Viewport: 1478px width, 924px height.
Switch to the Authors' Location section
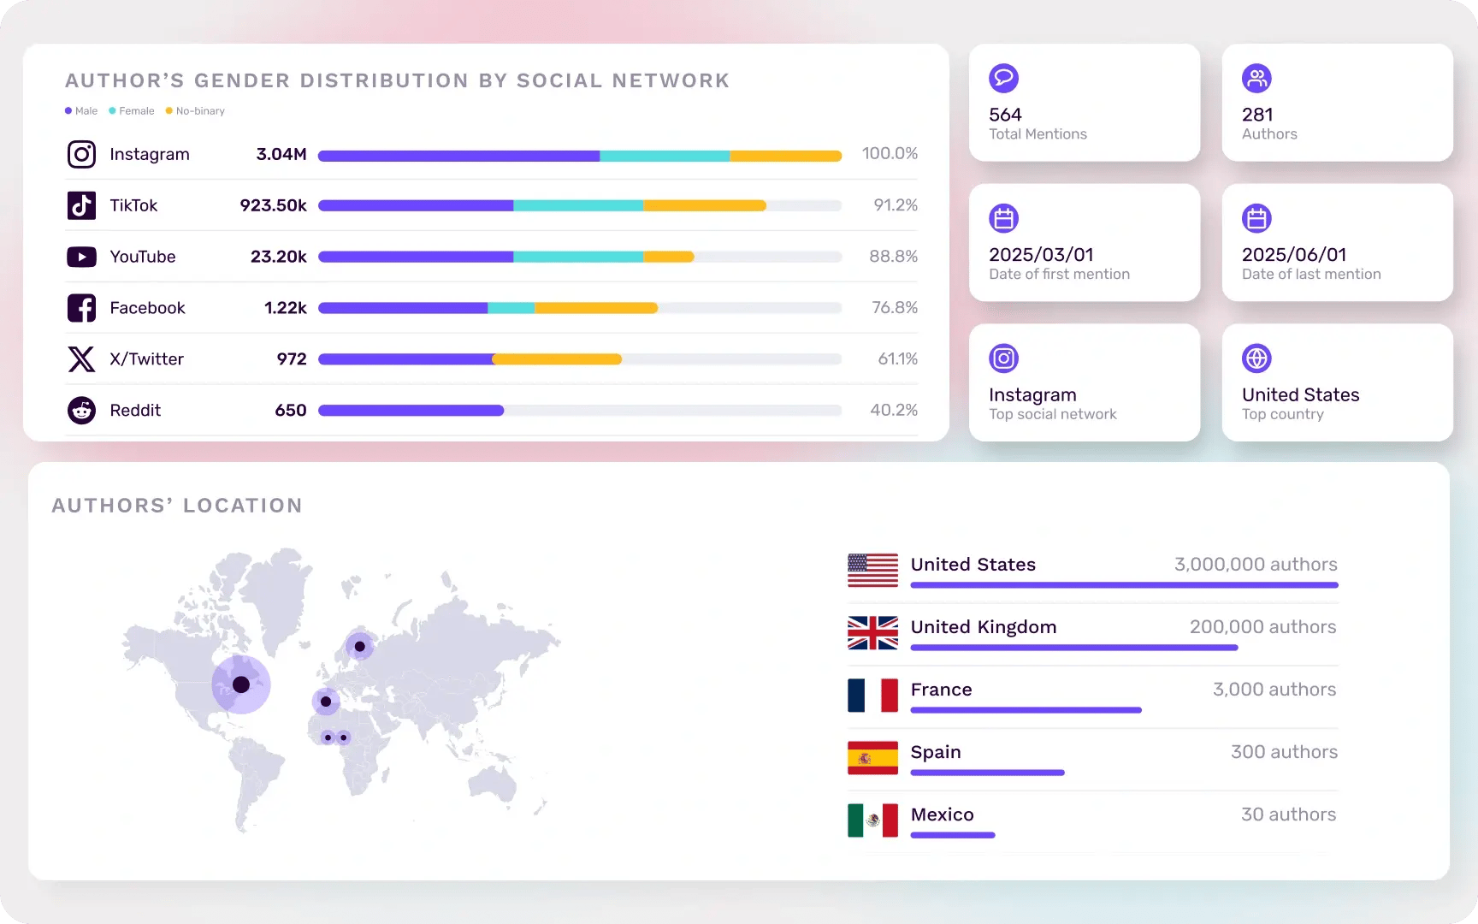point(177,505)
